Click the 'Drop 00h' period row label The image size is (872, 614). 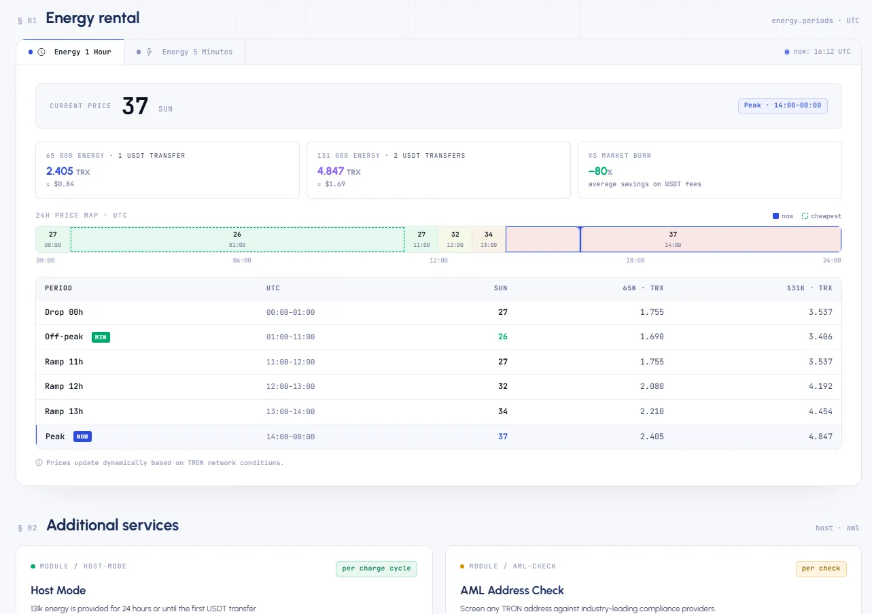coord(64,312)
